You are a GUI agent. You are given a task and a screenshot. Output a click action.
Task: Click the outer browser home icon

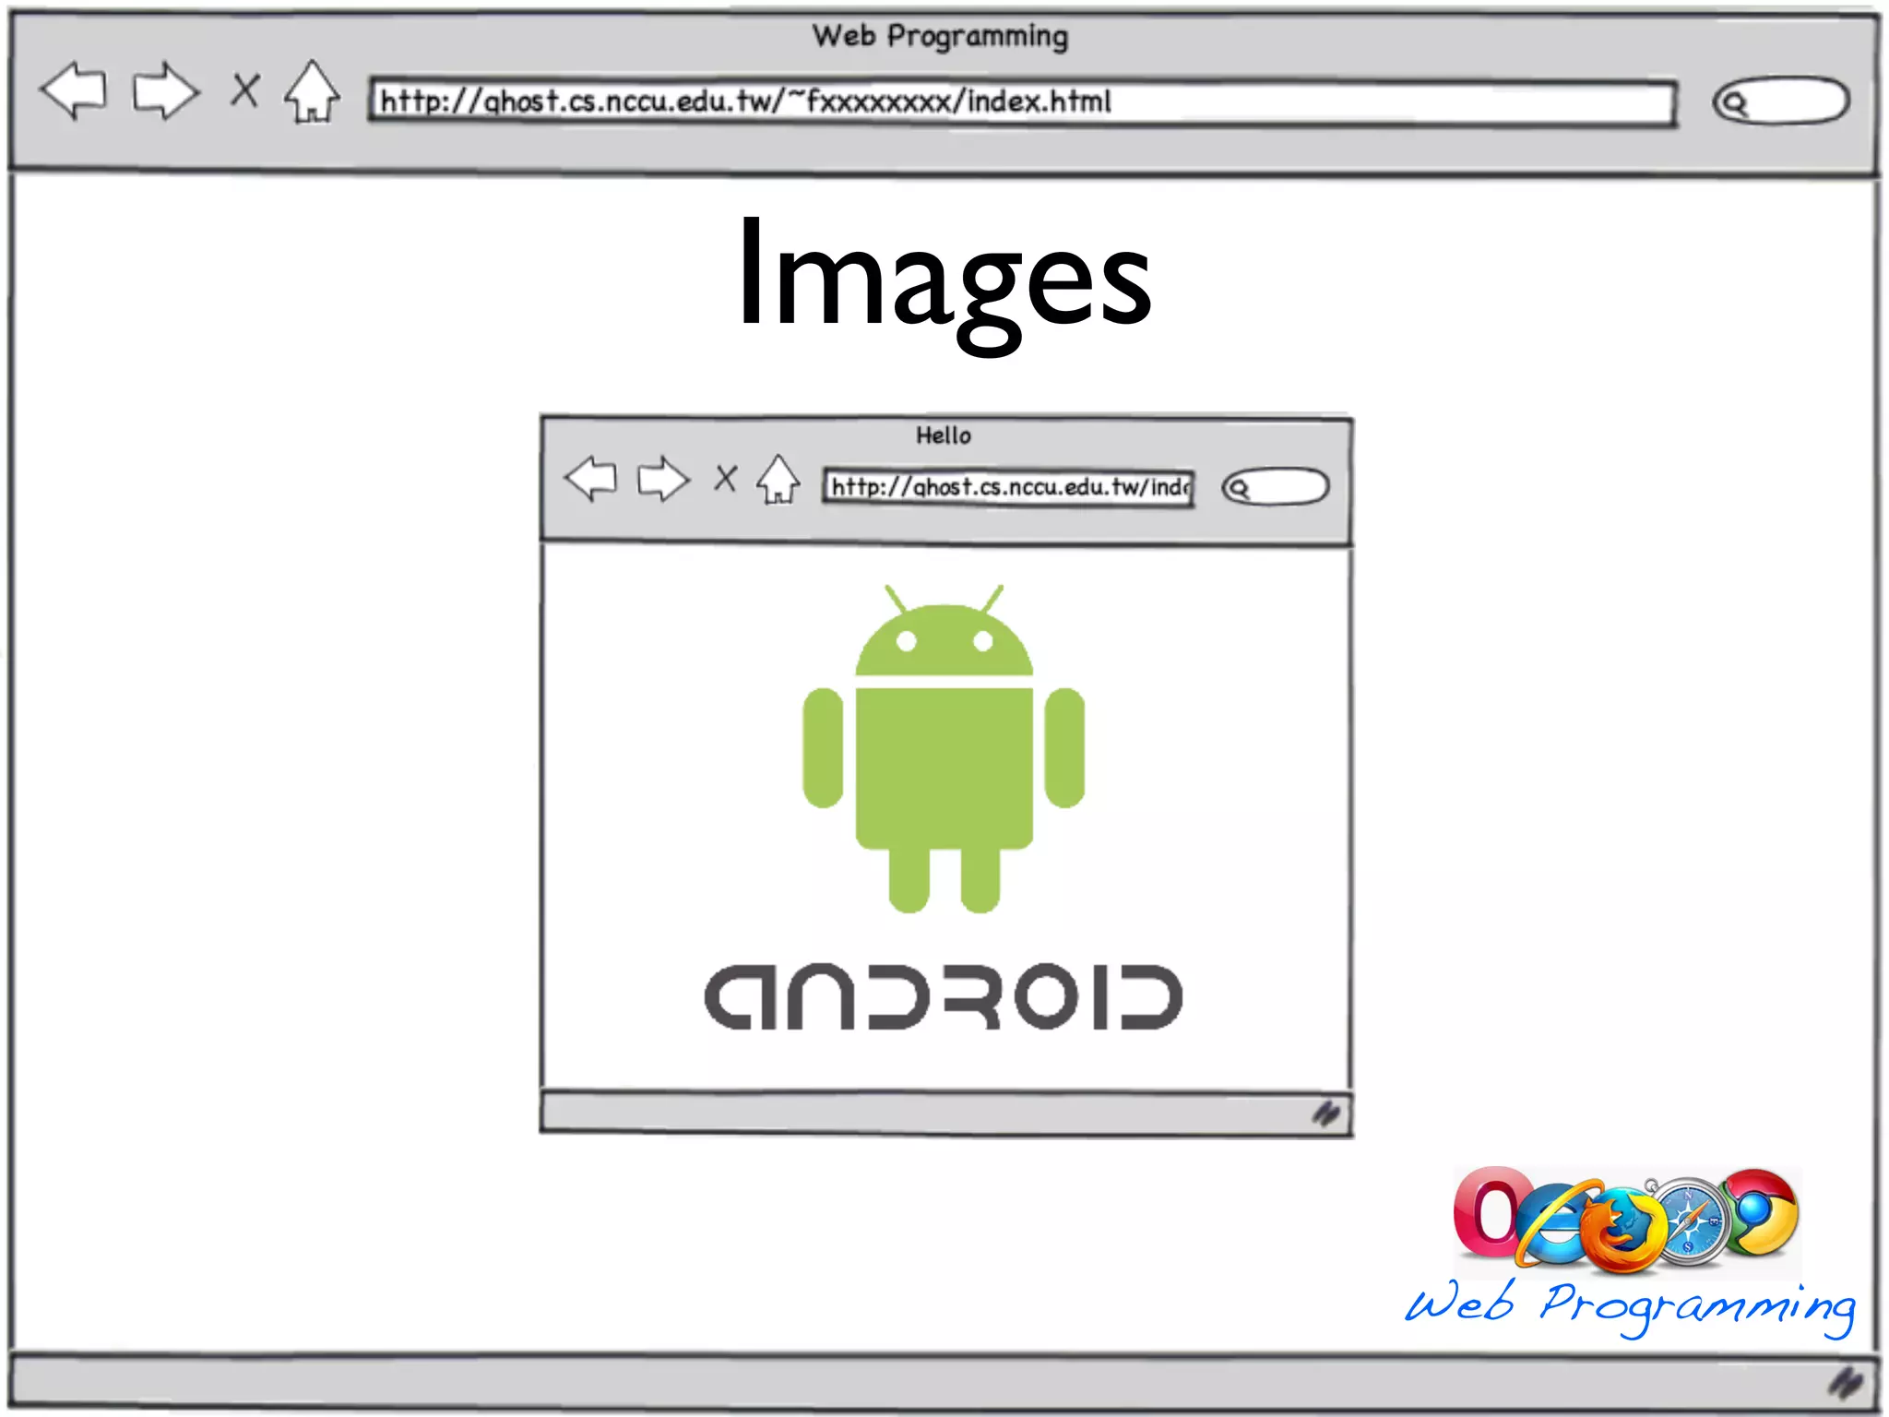(312, 90)
